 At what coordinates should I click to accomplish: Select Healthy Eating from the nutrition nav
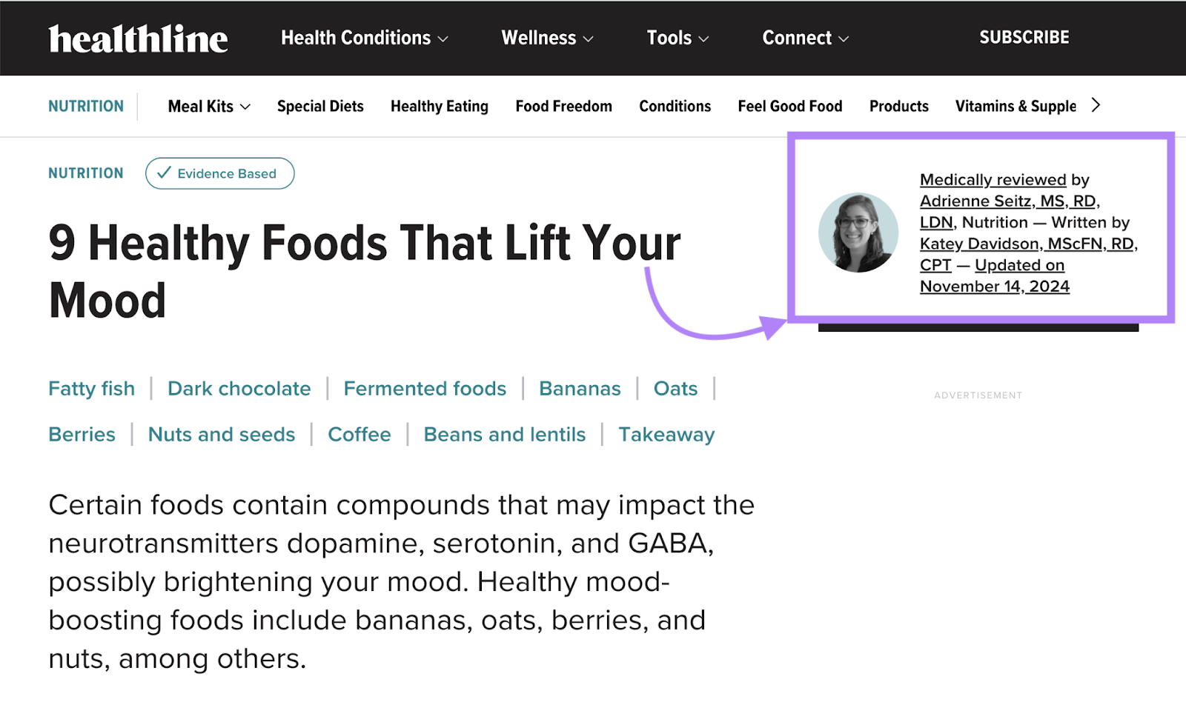439,106
